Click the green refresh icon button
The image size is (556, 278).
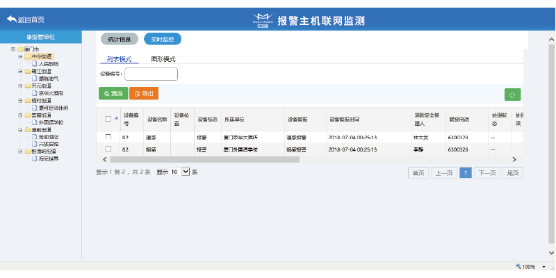pos(512,95)
